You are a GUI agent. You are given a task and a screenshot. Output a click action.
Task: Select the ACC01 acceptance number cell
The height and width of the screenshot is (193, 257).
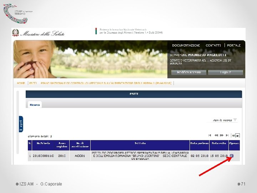click(80, 156)
